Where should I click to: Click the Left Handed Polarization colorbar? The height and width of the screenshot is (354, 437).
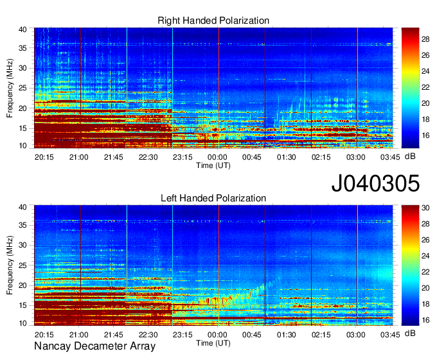pos(410,265)
